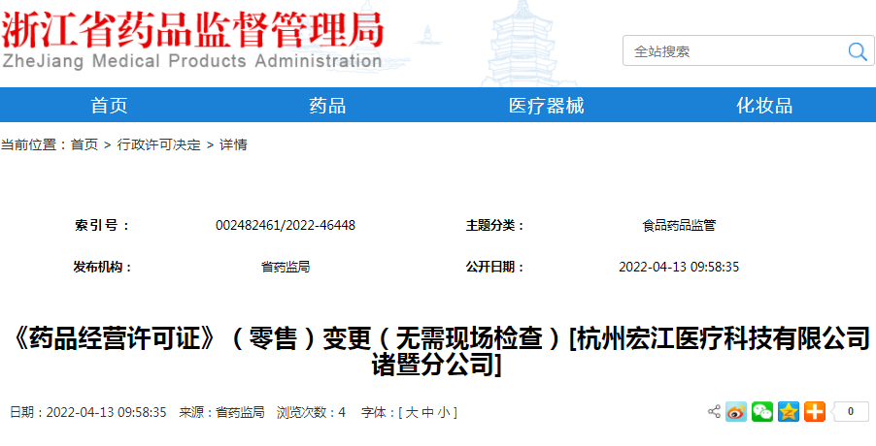876x446 pixels.
Task: Select 来源：省药监局 source text
Action: coord(221,413)
